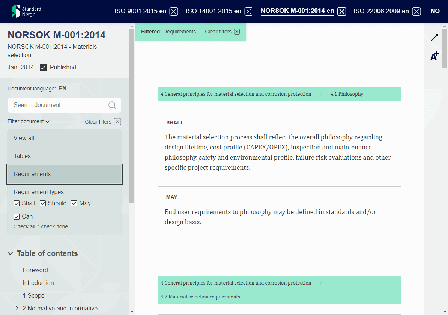448x315 pixels.
Task: Click X icon in green filter banner
Action: (237, 32)
